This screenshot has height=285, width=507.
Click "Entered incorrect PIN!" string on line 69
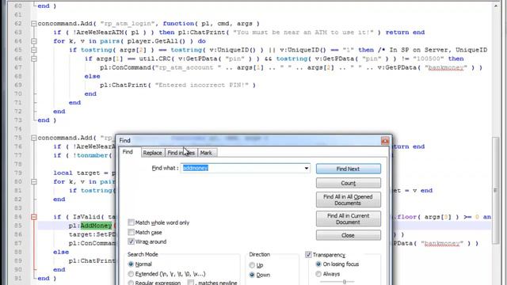[x=202, y=85]
